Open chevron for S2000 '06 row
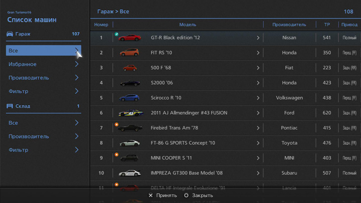Image resolution: width=361 pixels, height=203 pixels. pyautogui.click(x=258, y=83)
